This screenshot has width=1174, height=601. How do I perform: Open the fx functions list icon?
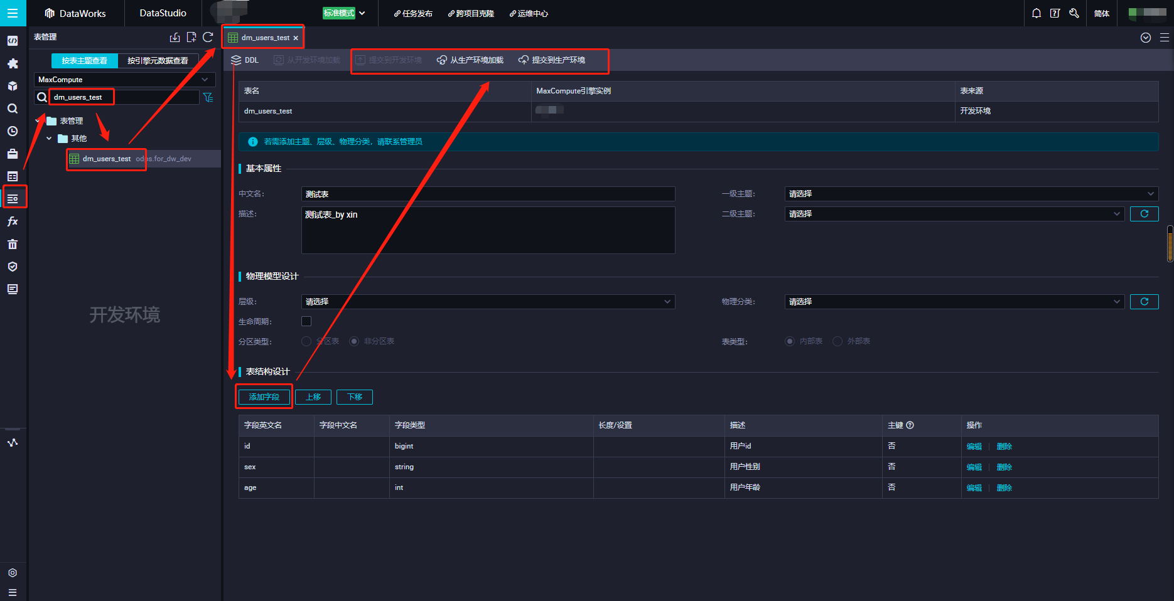(13, 221)
